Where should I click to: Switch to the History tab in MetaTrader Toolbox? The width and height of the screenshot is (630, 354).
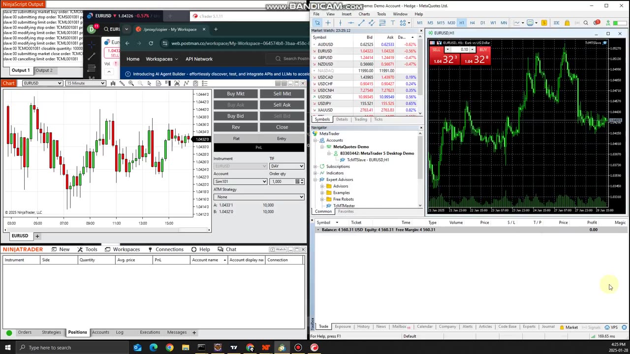(x=363, y=326)
